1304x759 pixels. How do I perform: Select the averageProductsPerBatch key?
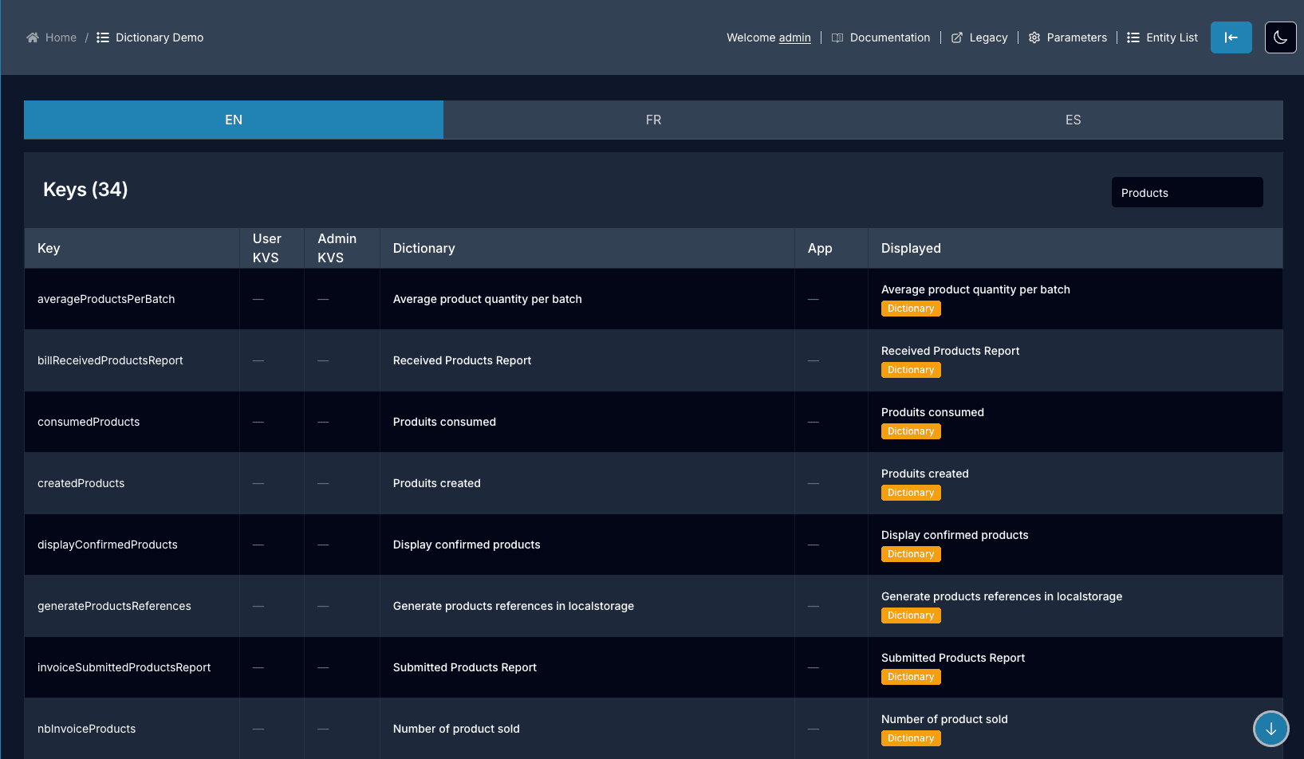[x=106, y=299]
